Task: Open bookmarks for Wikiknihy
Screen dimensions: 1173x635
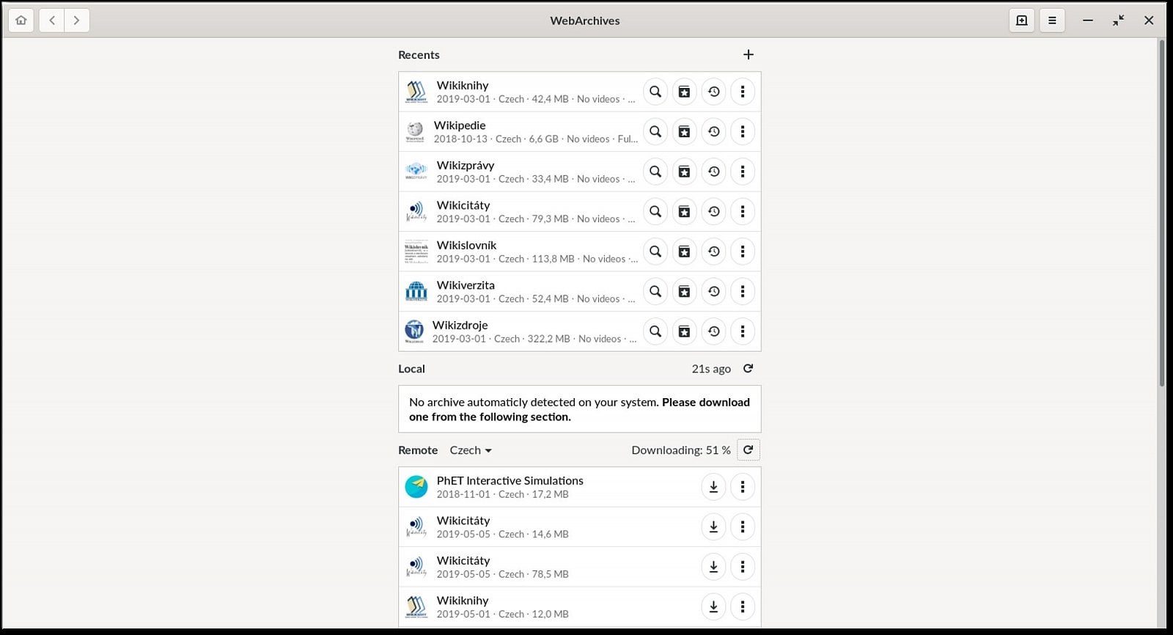Action: 684,92
